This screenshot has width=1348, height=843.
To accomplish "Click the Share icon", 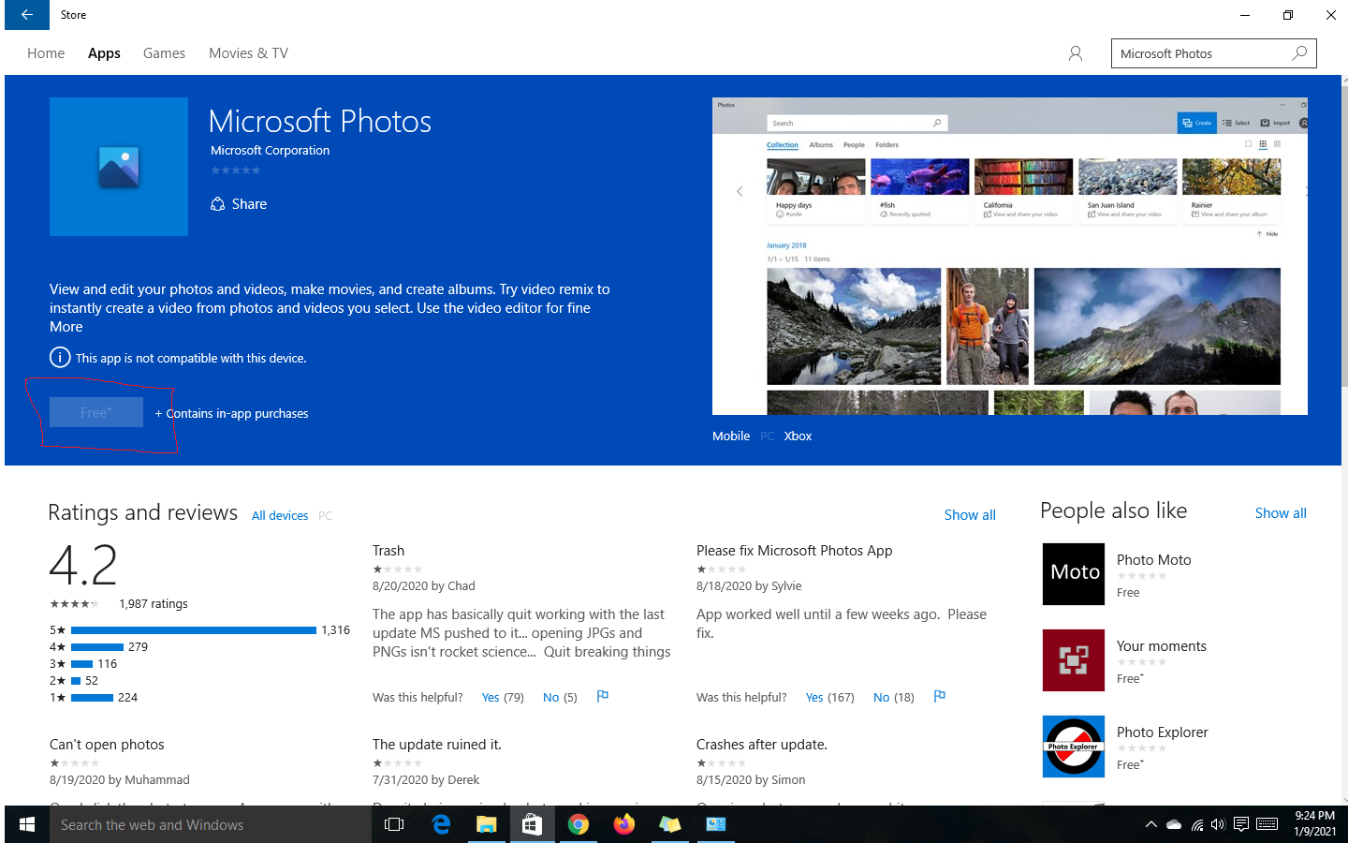I will click(x=217, y=204).
